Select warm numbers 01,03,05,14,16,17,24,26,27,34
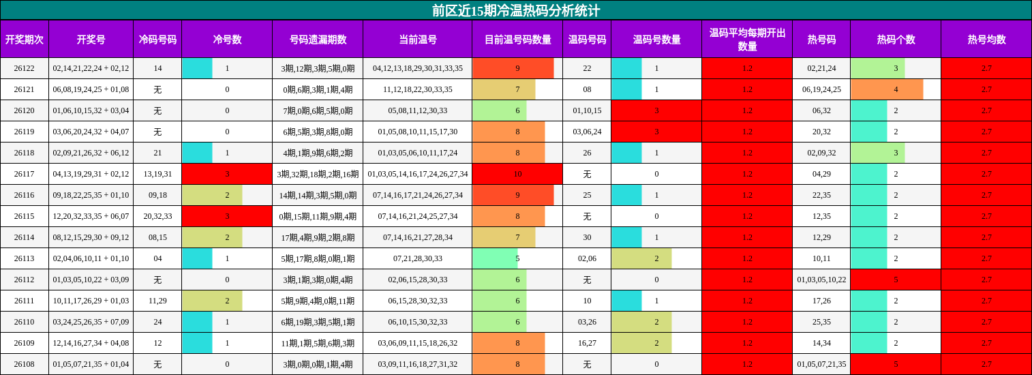This screenshot has height=375, width=1032. (417, 174)
